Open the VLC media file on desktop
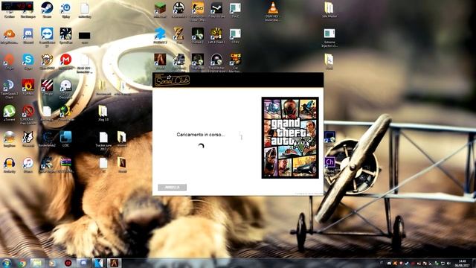The width and height of the screenshot is (476, 268). (272, 12)
